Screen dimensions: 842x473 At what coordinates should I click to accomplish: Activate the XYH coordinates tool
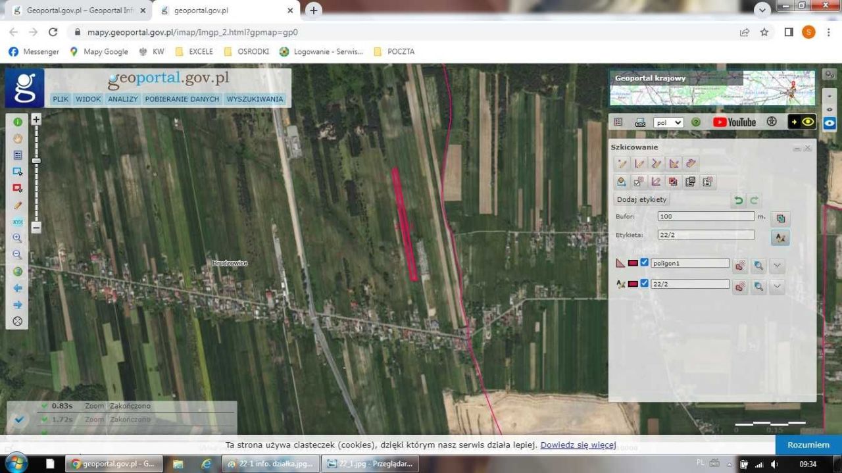[18, 222]
